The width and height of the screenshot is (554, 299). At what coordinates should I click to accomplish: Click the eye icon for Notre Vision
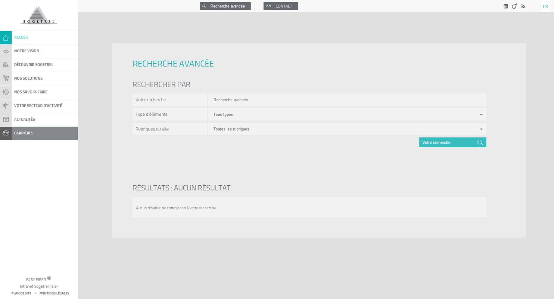tap(6, 51)
